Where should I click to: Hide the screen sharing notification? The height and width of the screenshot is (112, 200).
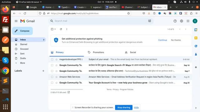point(136,107)
